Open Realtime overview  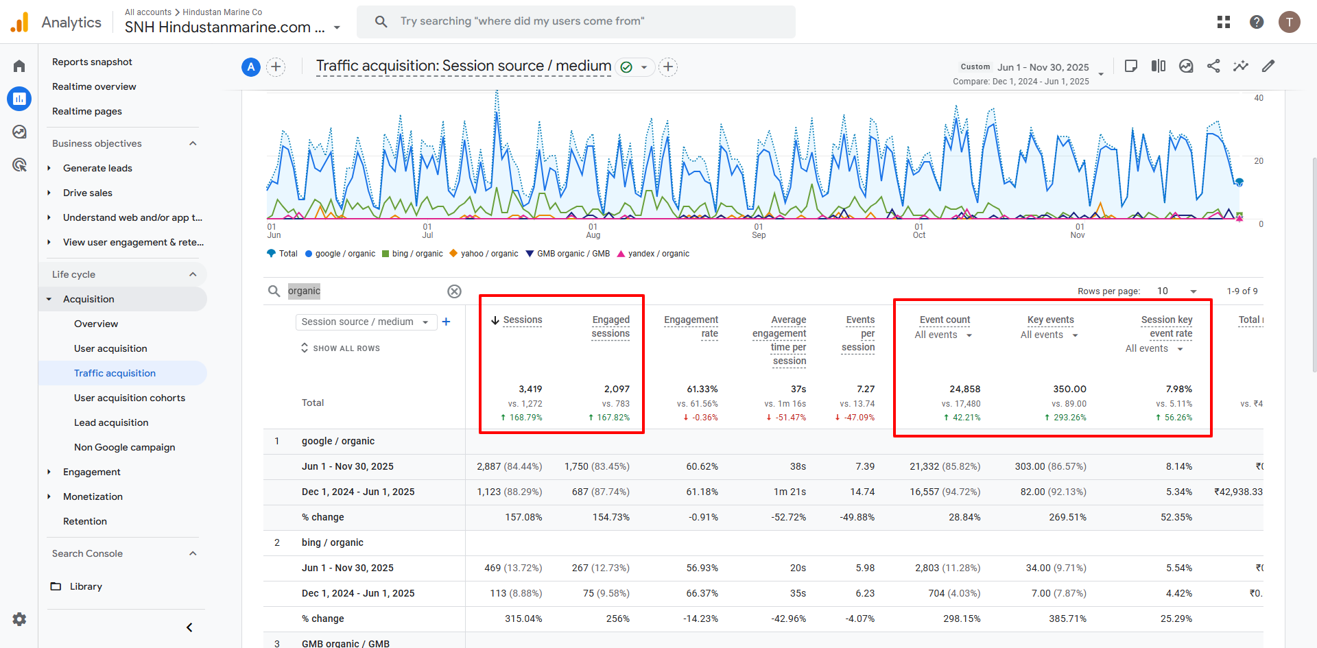coord(94,86)
